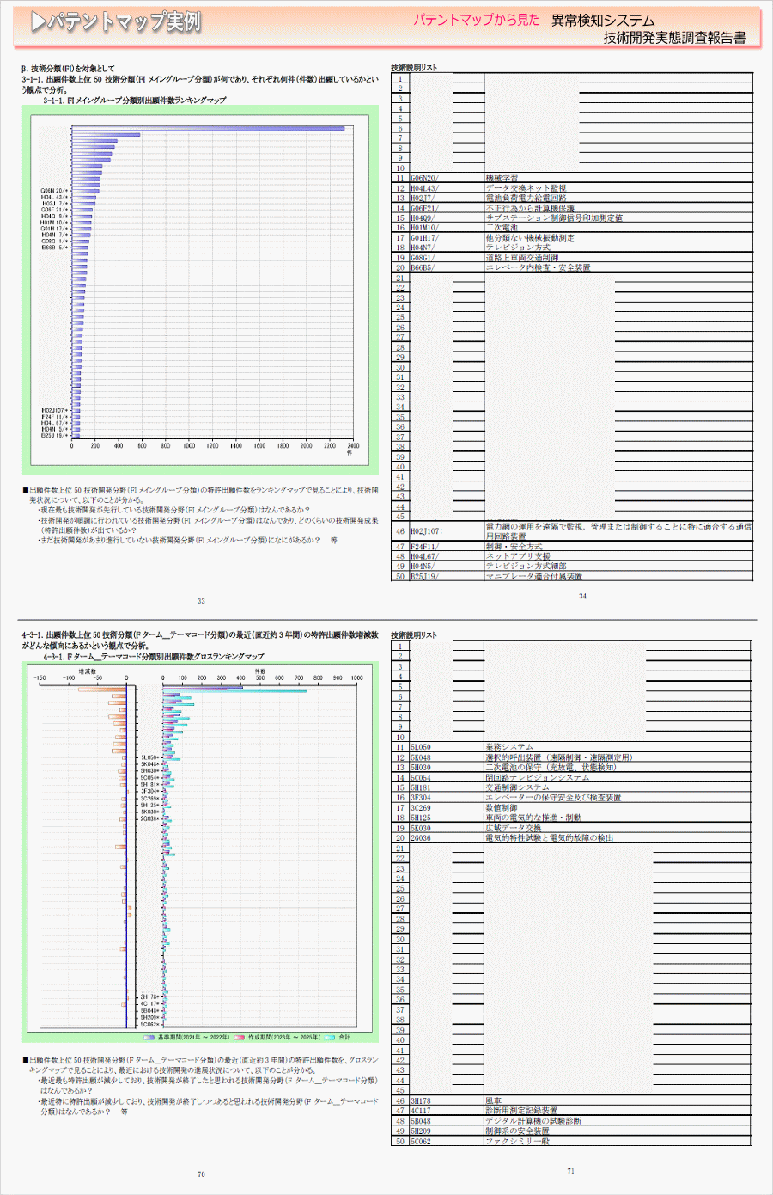Click the black square bullet before the first summary paragraph
The image size is (773, 1195).
tap(26, 490)
